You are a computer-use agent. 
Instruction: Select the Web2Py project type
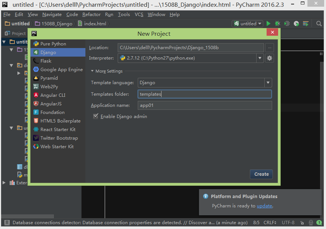click(x=58, y=86)
